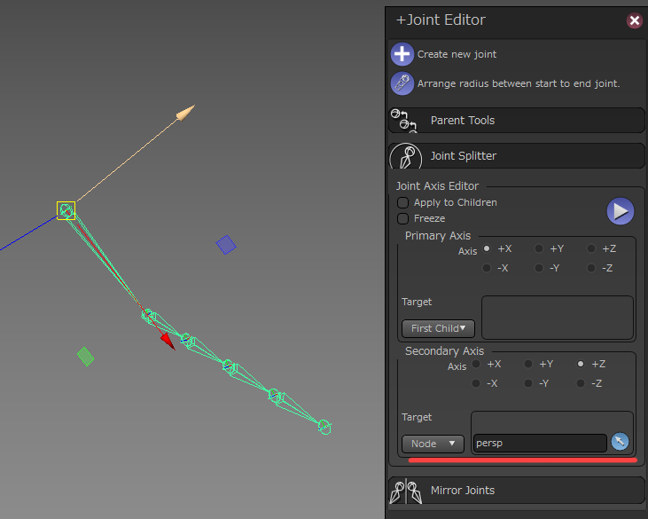Click the red X-axis arrow manipulator

click(168, 342)
